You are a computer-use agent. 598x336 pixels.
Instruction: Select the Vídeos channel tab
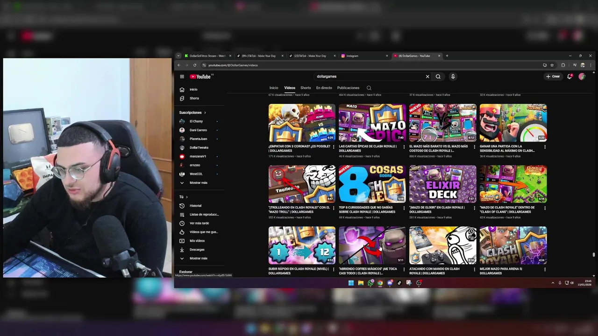coord(290,88)
